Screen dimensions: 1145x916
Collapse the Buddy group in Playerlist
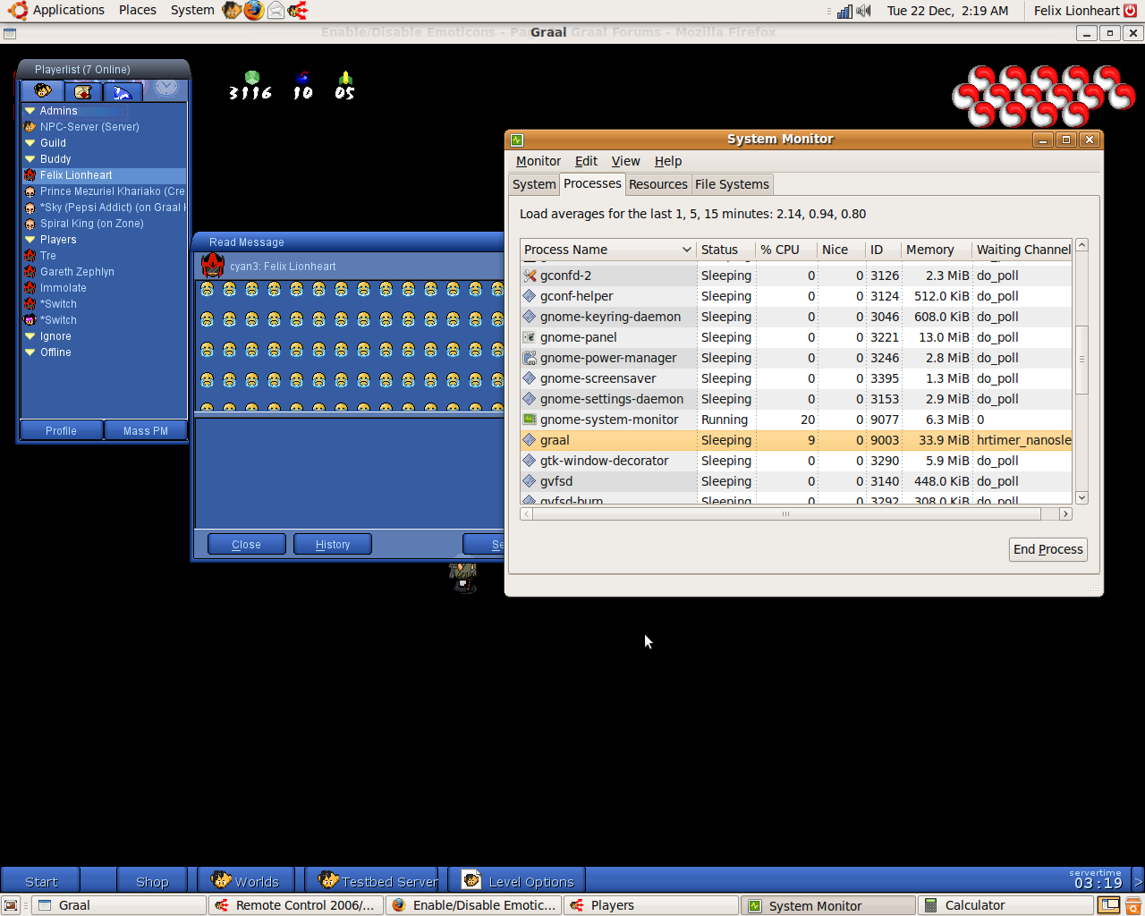[30, 159]
